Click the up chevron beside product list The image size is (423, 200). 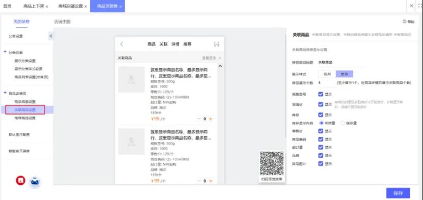tap(220, 66)
